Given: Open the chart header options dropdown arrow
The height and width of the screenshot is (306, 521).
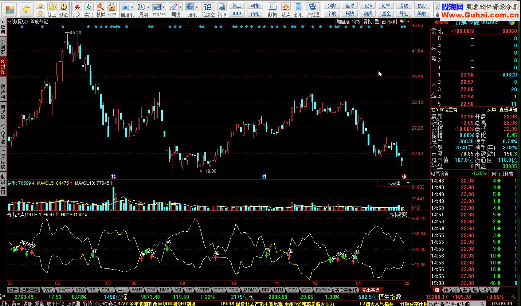Looking at the screenshot, I should click(x=408, y=21).
